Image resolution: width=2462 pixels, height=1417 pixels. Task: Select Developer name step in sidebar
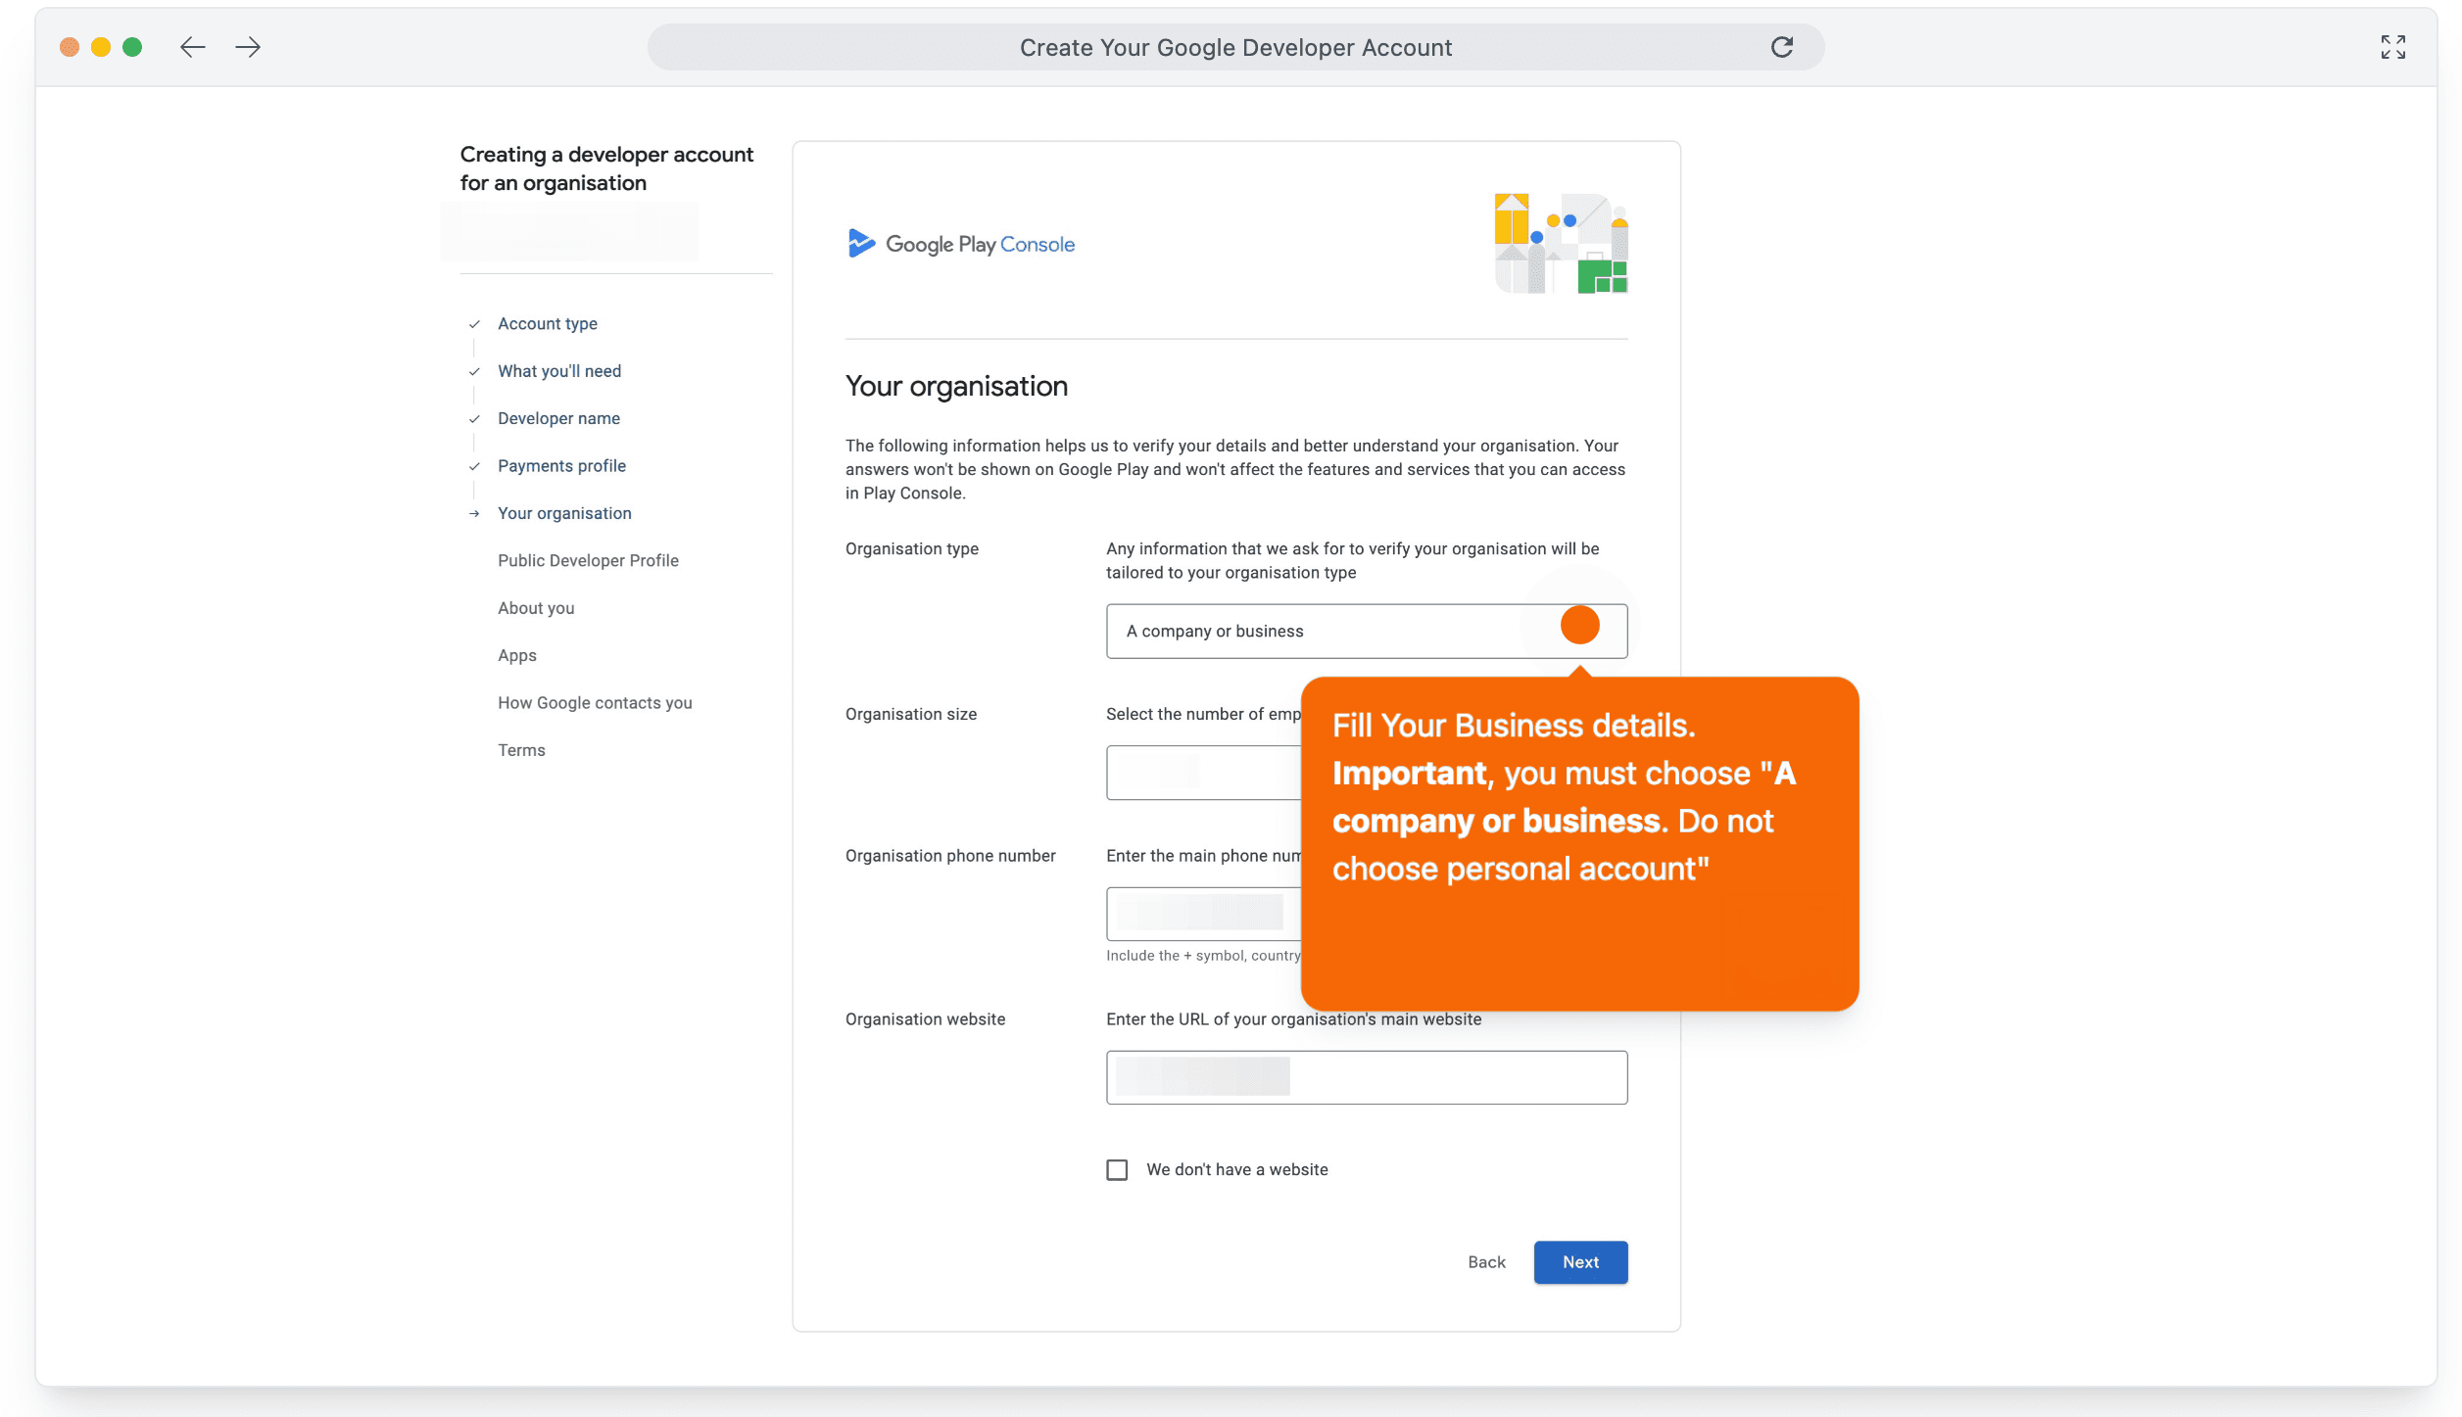pos(558,419)
